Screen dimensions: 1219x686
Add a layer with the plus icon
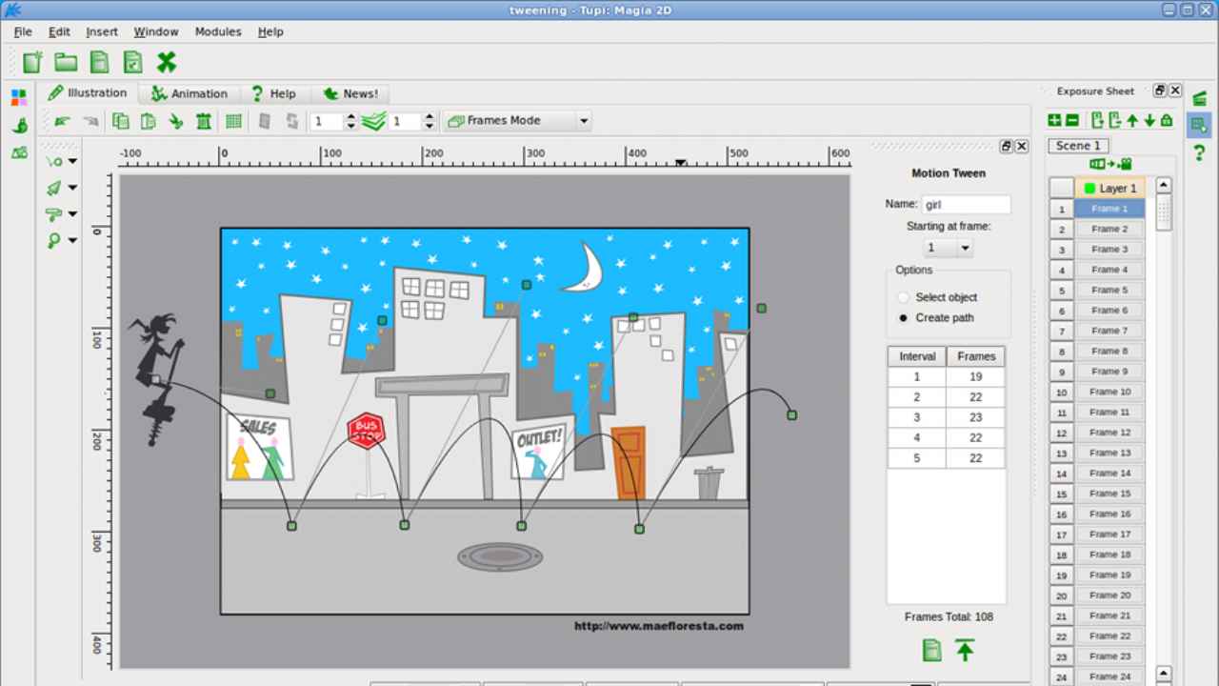(1054, 120)
